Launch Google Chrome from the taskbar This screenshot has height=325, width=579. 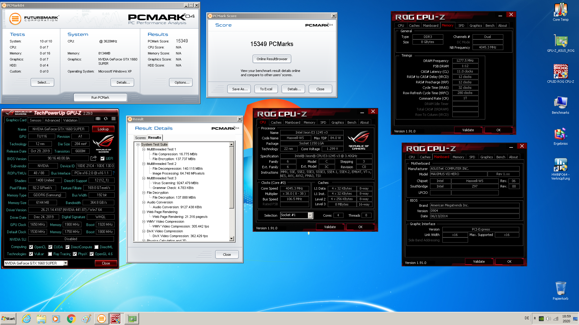(x=71, y=319)
